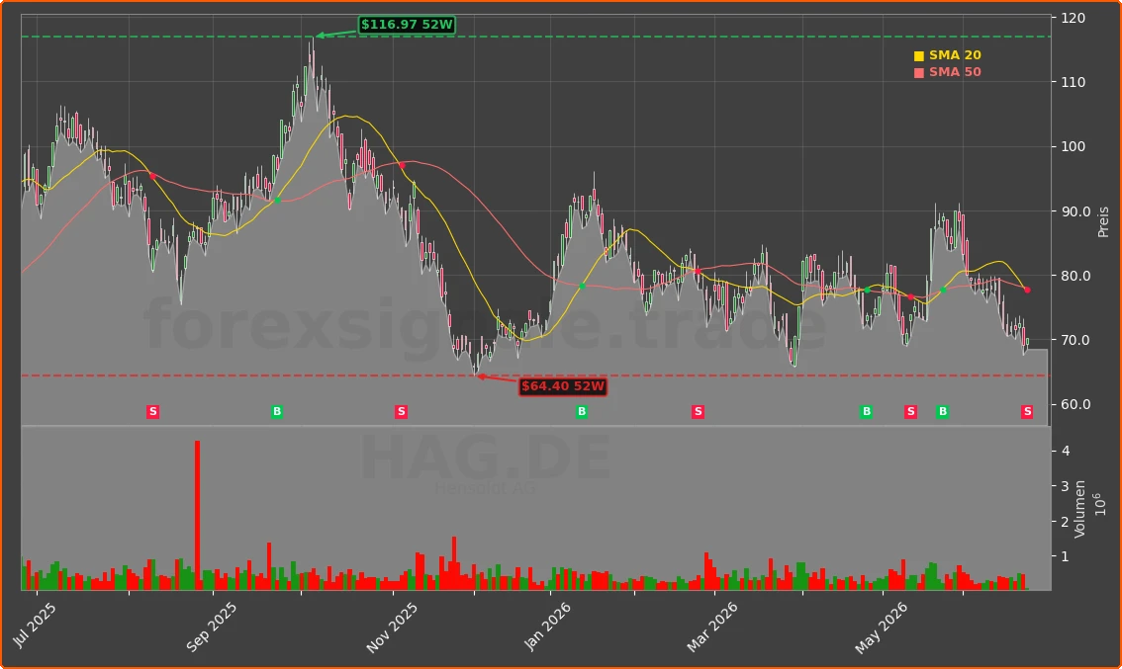Click the red signal dot at the SMA lines' right end
This screenshot has height=669, width=1122.
click(x=1028, y=291)
